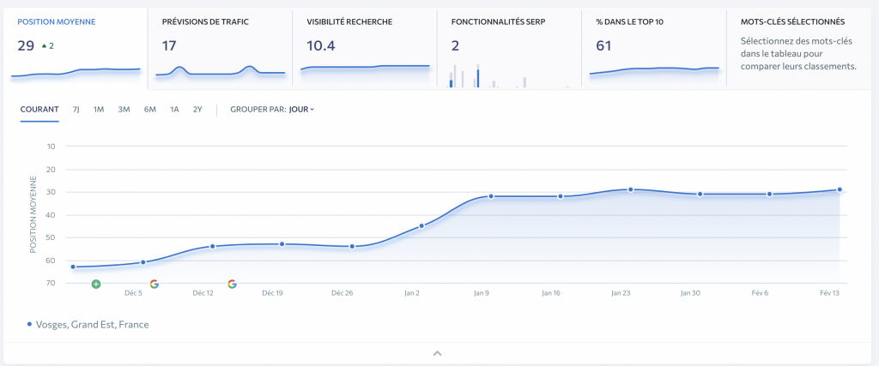Open the Fonctionnalités SERP card
879x366 pixels.
[x=510, y=49]
